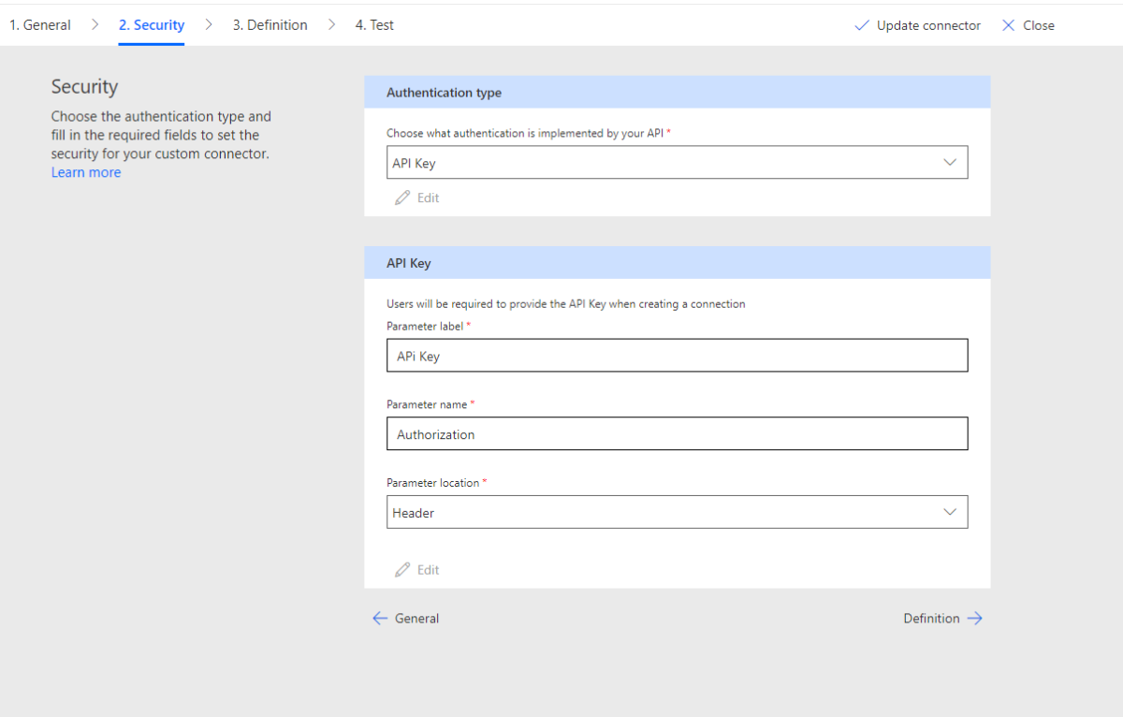Open the Parameter location dropdown showing Header
The height and width of the screenshot is (717, 1123).
(x=678, y=512)
